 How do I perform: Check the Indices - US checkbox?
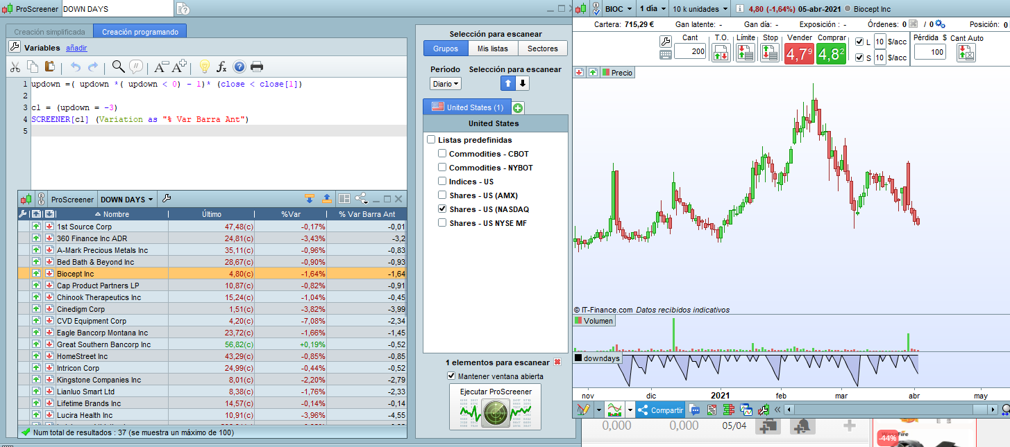point(442,182)
